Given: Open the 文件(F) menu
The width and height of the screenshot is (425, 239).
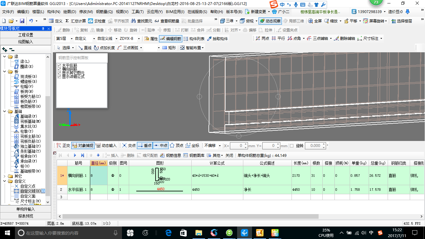Looking at the screenshot, I should pos(8,12).
